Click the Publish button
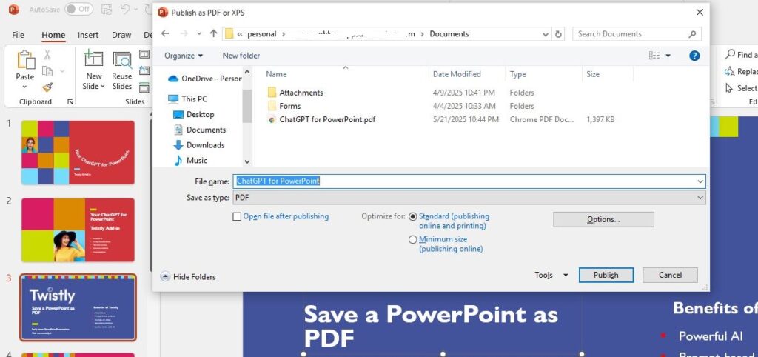758x357 pixels. click(x=606, y=275)
